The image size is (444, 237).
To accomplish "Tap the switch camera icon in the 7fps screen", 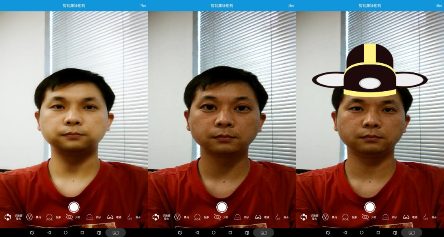I will click(x=8, y=217).
